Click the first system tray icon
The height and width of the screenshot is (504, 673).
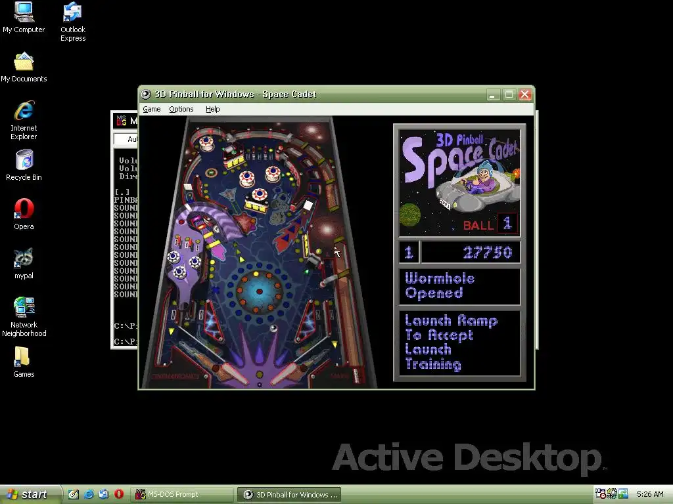click(600, 493)
